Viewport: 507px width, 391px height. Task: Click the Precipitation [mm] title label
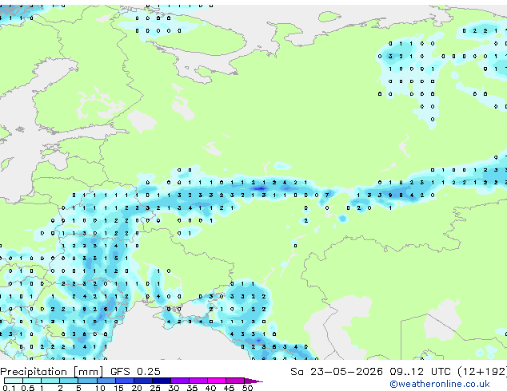point(52,372)
